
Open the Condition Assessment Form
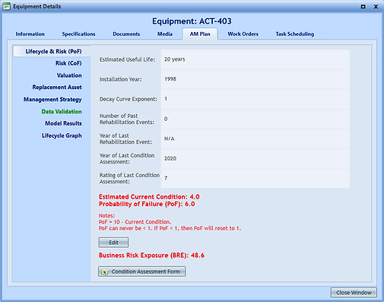click(x=142, y=272)
